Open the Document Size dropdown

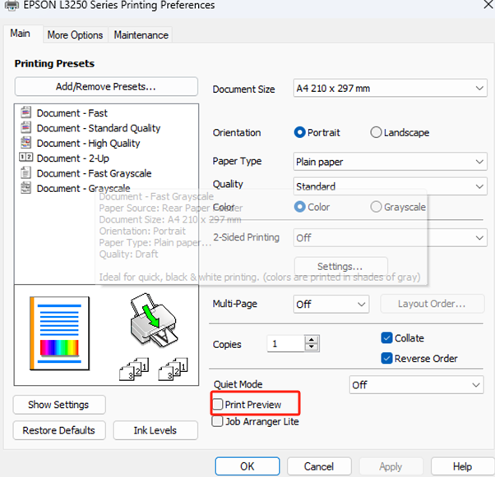(390, 88)
